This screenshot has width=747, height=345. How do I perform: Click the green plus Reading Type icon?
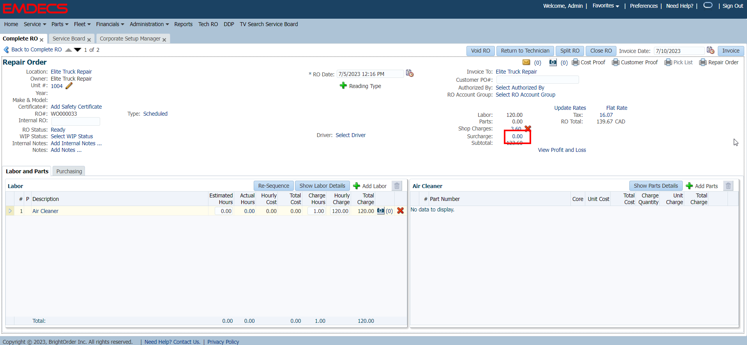click(343, 86)
